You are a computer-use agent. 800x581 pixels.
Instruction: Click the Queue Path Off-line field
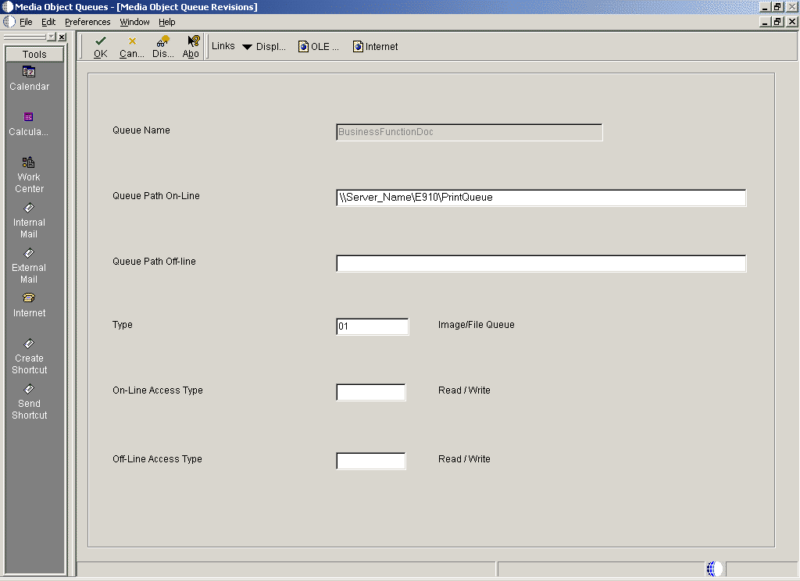(x=541, y=263)
